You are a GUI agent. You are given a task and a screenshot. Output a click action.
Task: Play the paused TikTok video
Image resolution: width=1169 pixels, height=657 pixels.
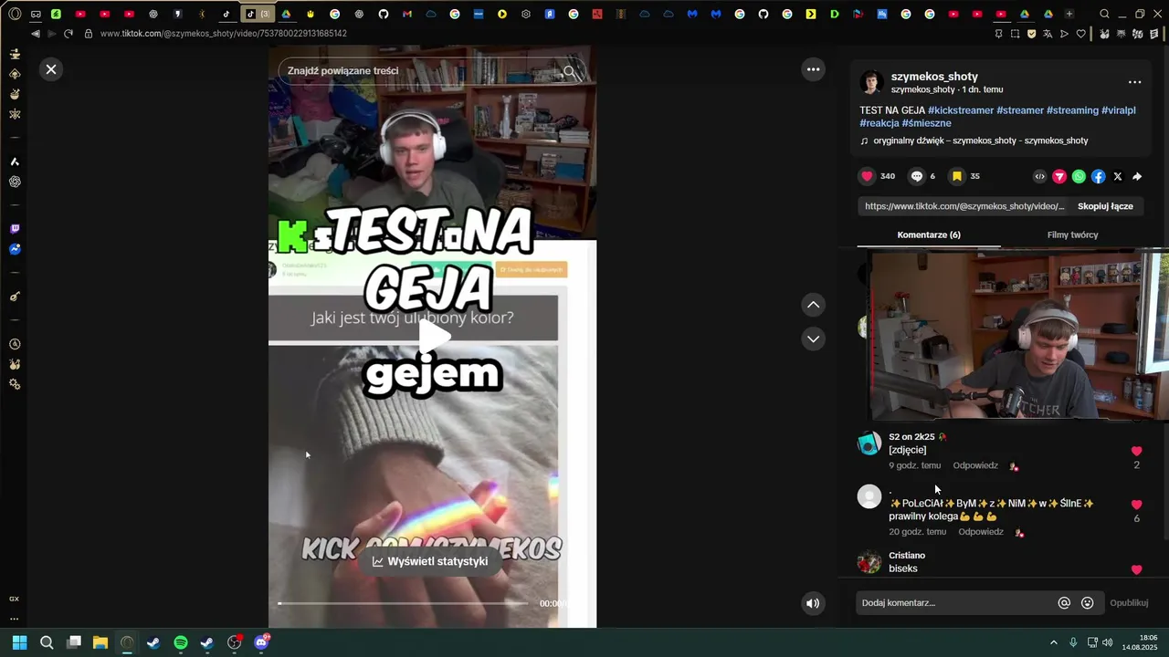433,336
